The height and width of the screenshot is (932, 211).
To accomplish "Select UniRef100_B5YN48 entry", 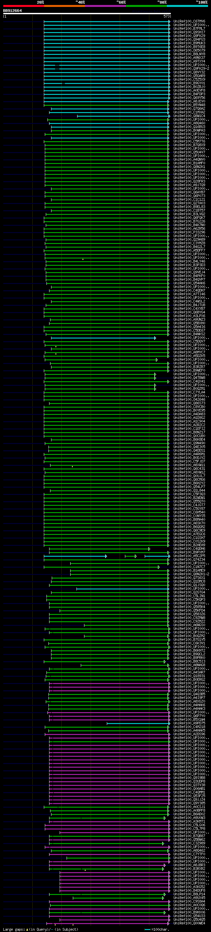I will [x=189, y=105].
